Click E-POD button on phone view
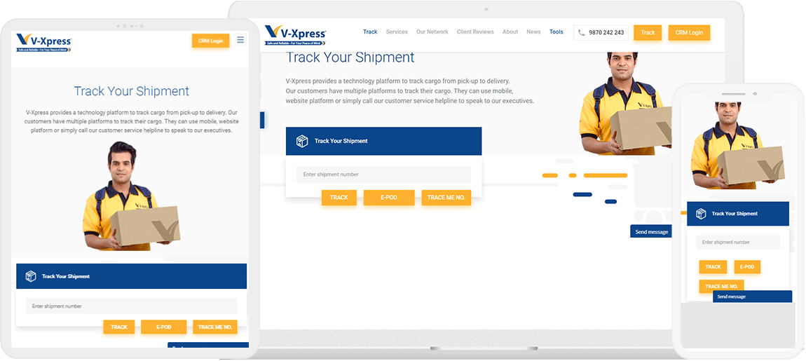 click(747, 267)
